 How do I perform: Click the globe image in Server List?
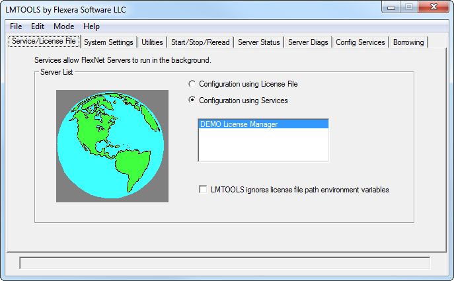tap(112, 146)
